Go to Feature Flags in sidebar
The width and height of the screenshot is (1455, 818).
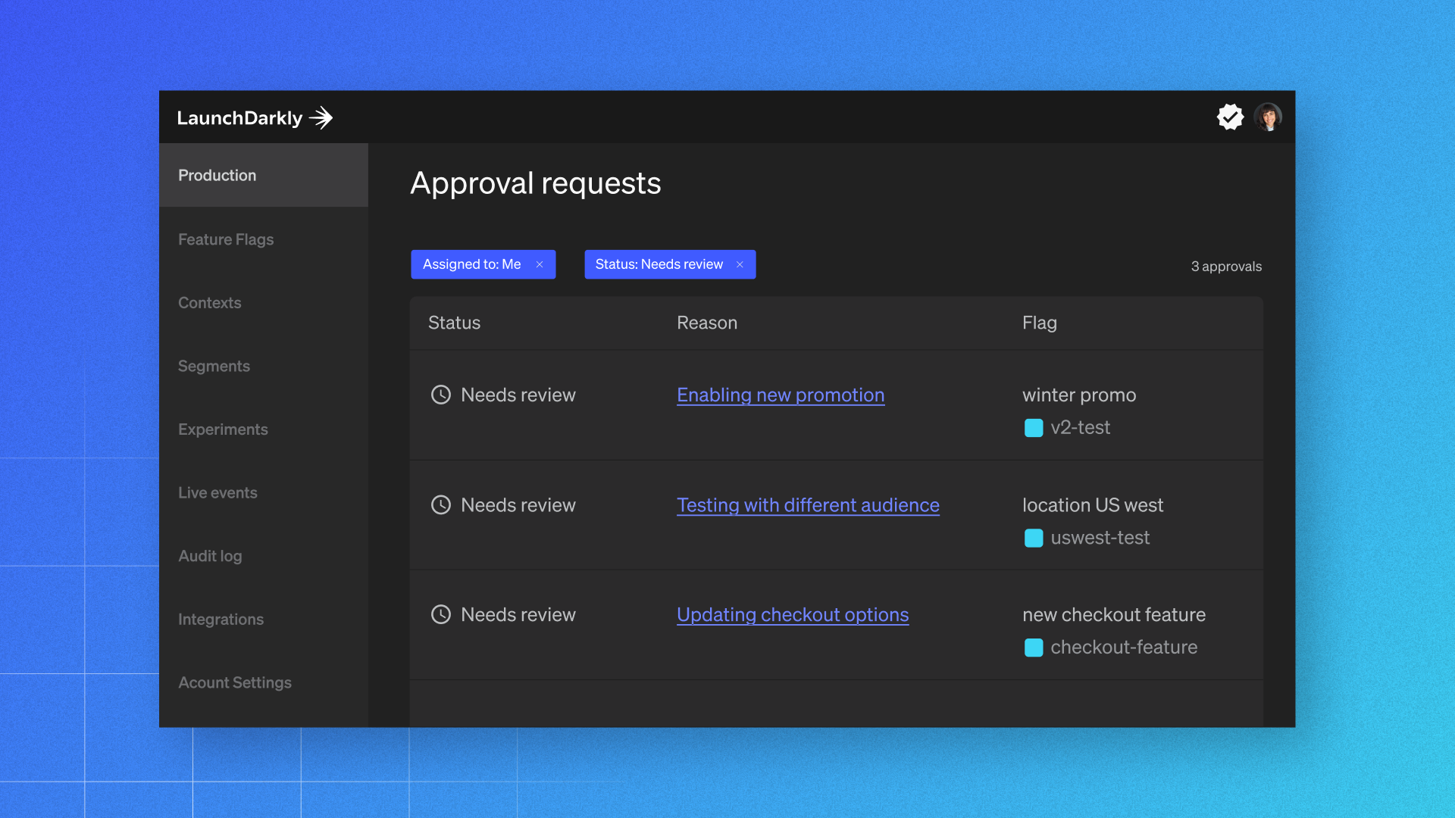(226, 239)
